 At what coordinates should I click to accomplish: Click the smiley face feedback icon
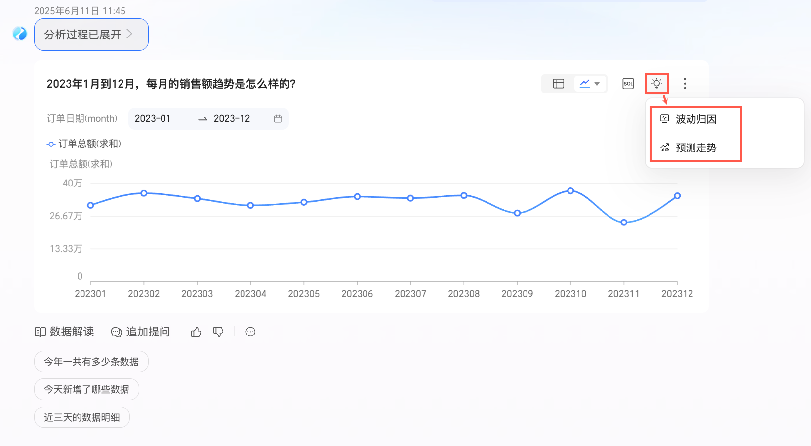pyautogui.click(x=250, y=332)
